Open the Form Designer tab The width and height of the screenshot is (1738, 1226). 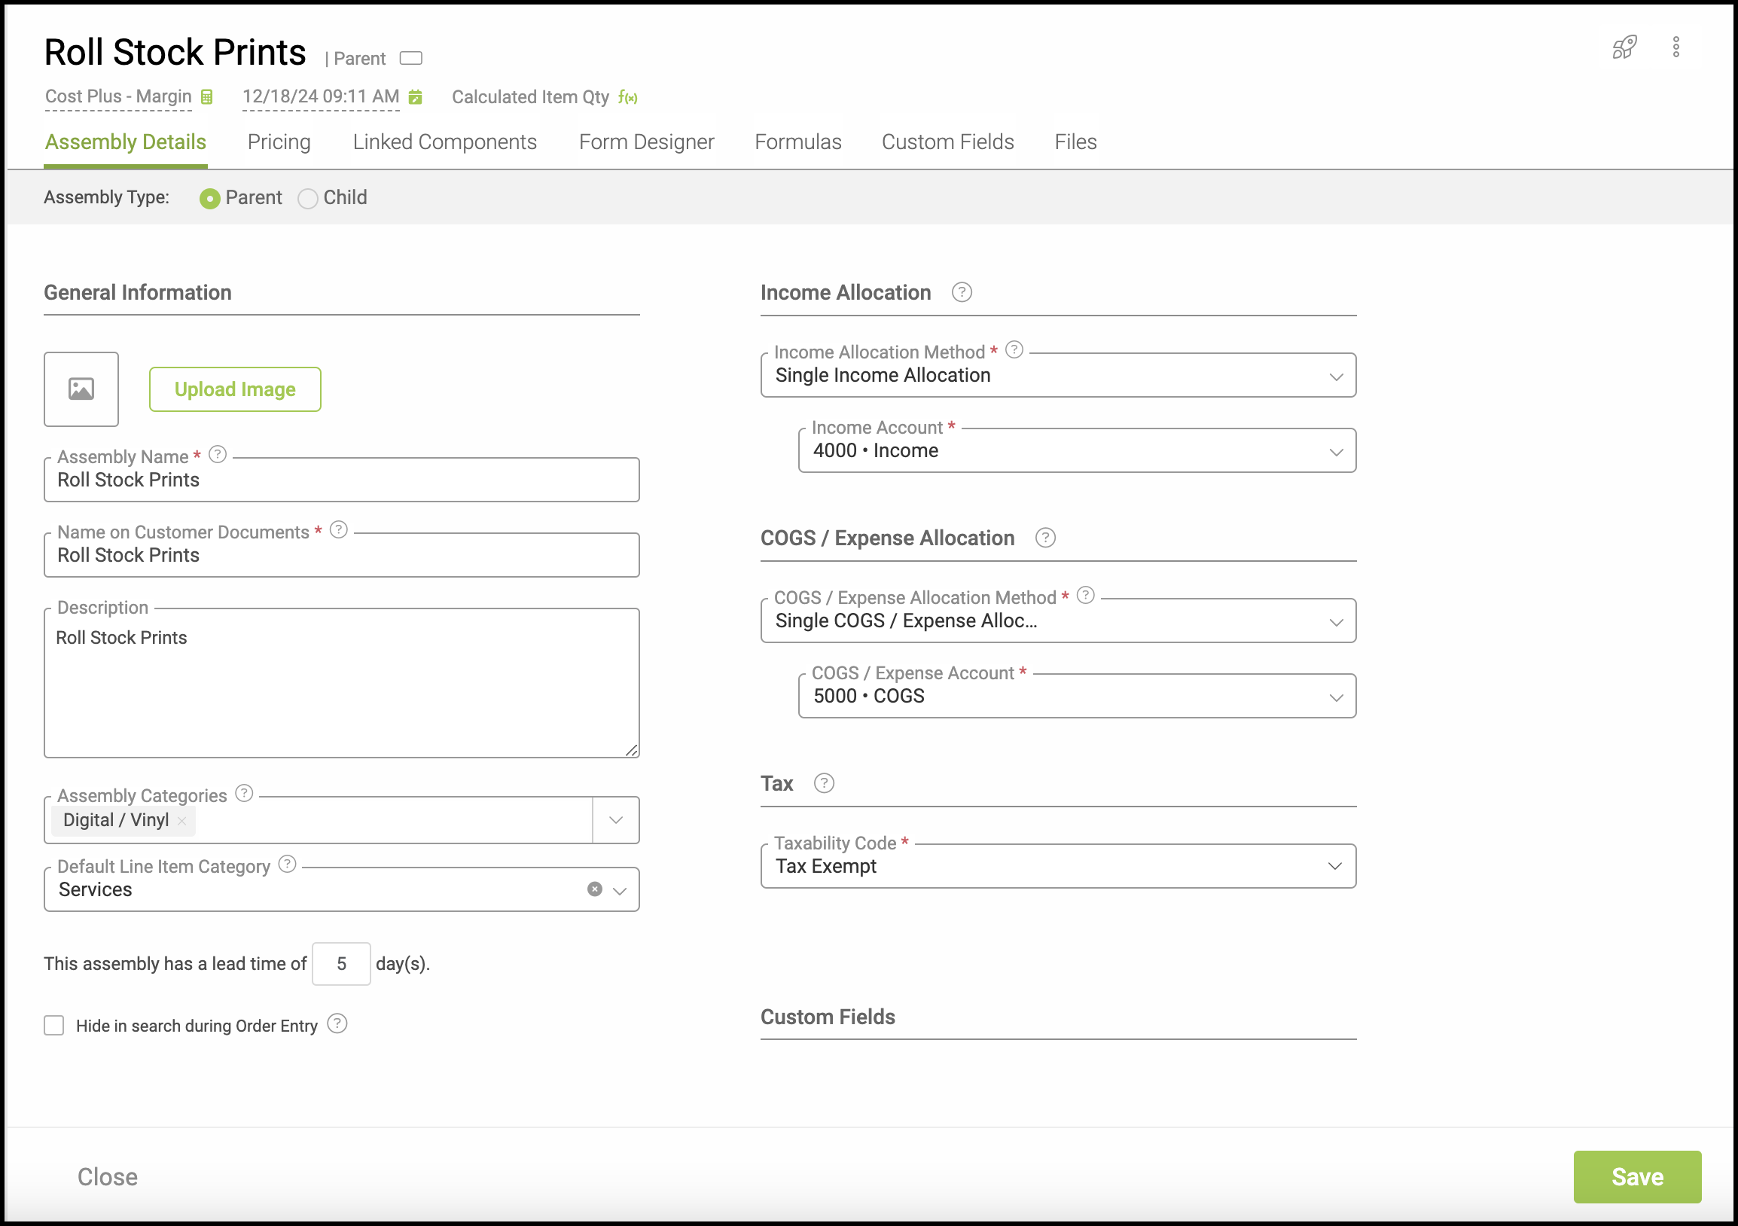pyautogui.click(x=645, y=142)
